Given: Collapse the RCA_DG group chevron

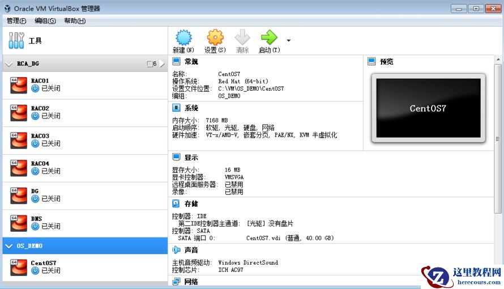Looking at the screenshot, I should tap(8, 64).
